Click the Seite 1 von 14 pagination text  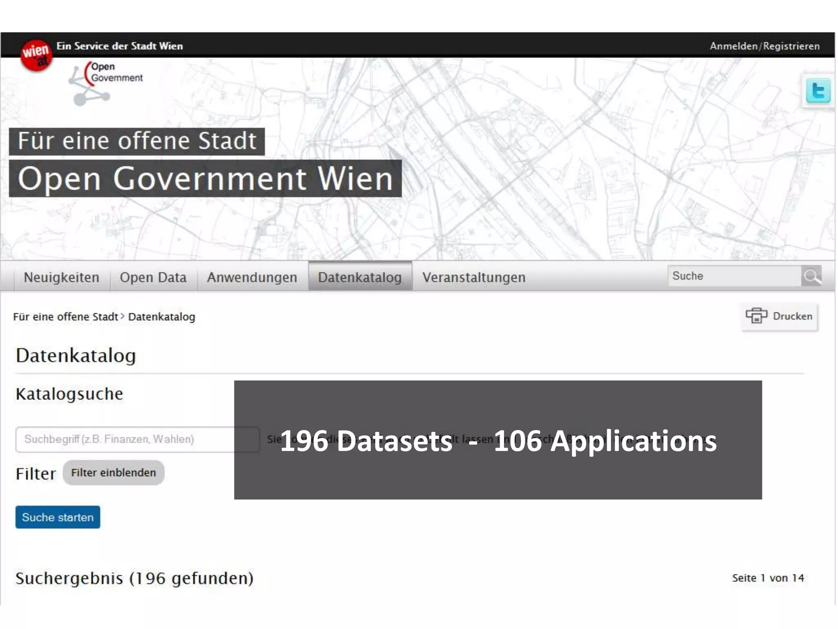(x=768, y=578)
